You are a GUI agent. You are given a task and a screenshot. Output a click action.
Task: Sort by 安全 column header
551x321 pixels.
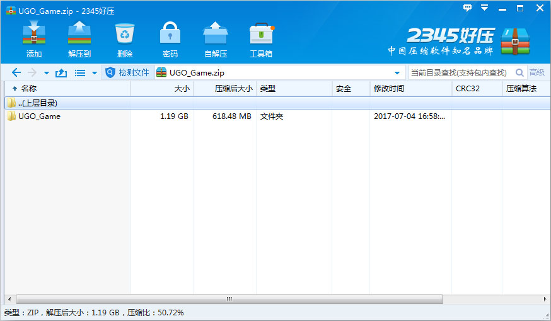(351, 88)
